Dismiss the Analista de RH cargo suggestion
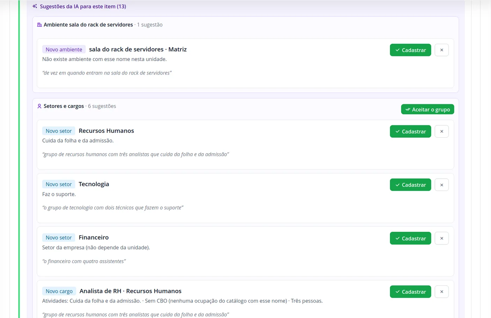The width and height of the screenshot is (491, 318). click(x=442, y=292)
